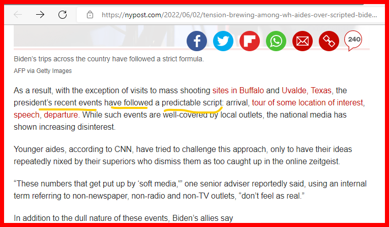Click the "departure" hyperlink
Screen dimensions: 389x227
click(61, 115)
